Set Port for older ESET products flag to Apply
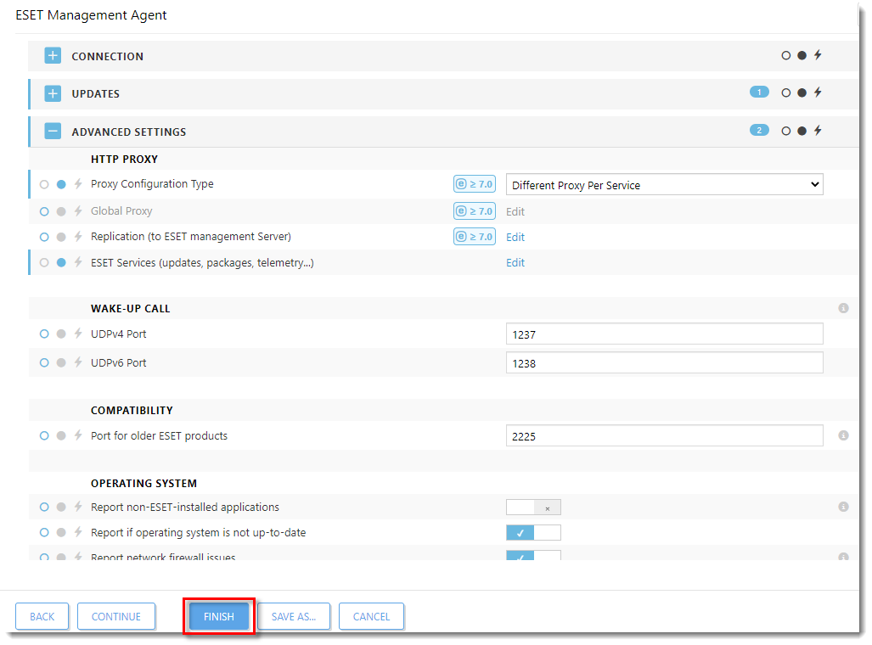872x645 pixels. click(x=61, y=435)
